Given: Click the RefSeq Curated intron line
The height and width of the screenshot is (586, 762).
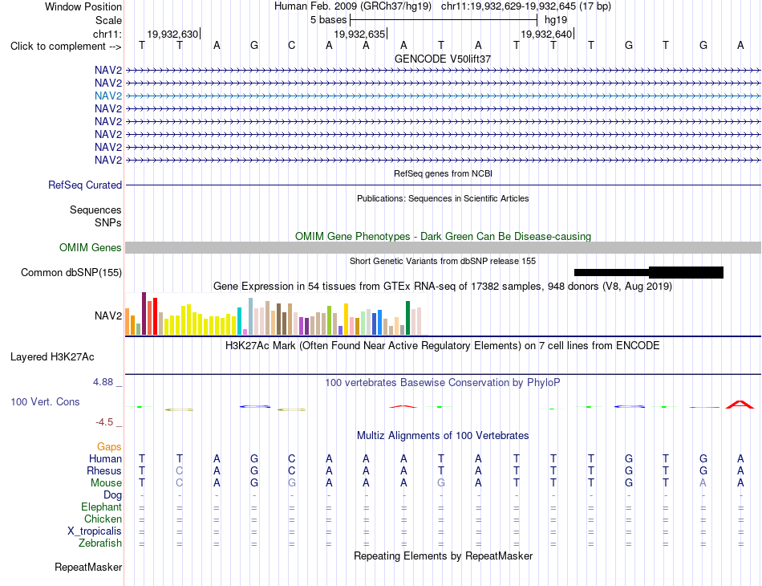Looking at the screenshot, I should tap(443, 185).
